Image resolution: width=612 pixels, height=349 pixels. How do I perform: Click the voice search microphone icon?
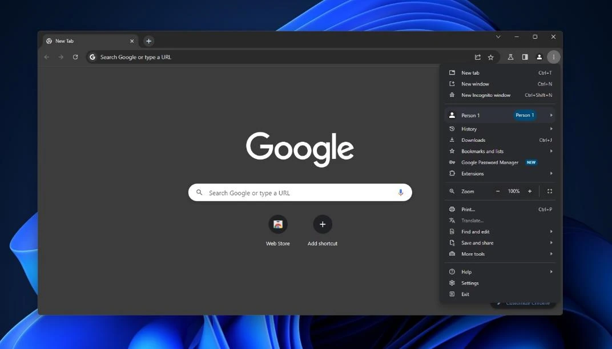pos(400,192)
